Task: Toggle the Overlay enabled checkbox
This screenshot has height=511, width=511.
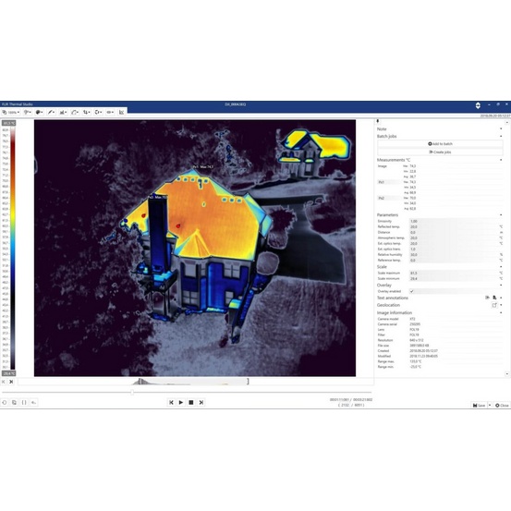Action: click(x=411, y=291)
